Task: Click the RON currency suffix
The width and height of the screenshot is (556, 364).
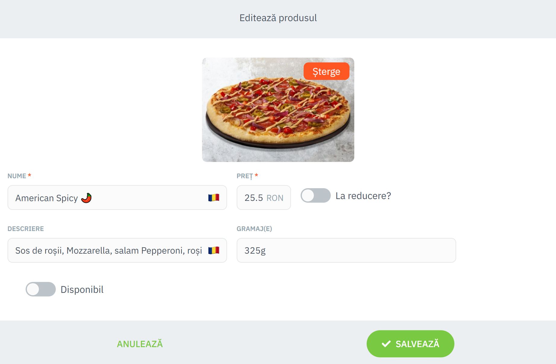Action: (x=275, y=198)
